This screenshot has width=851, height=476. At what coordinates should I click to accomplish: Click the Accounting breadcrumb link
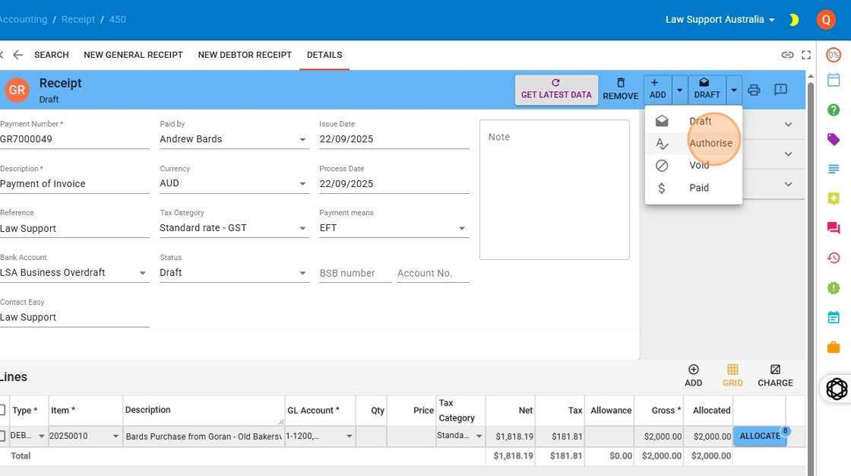click(x=24, y=20)
